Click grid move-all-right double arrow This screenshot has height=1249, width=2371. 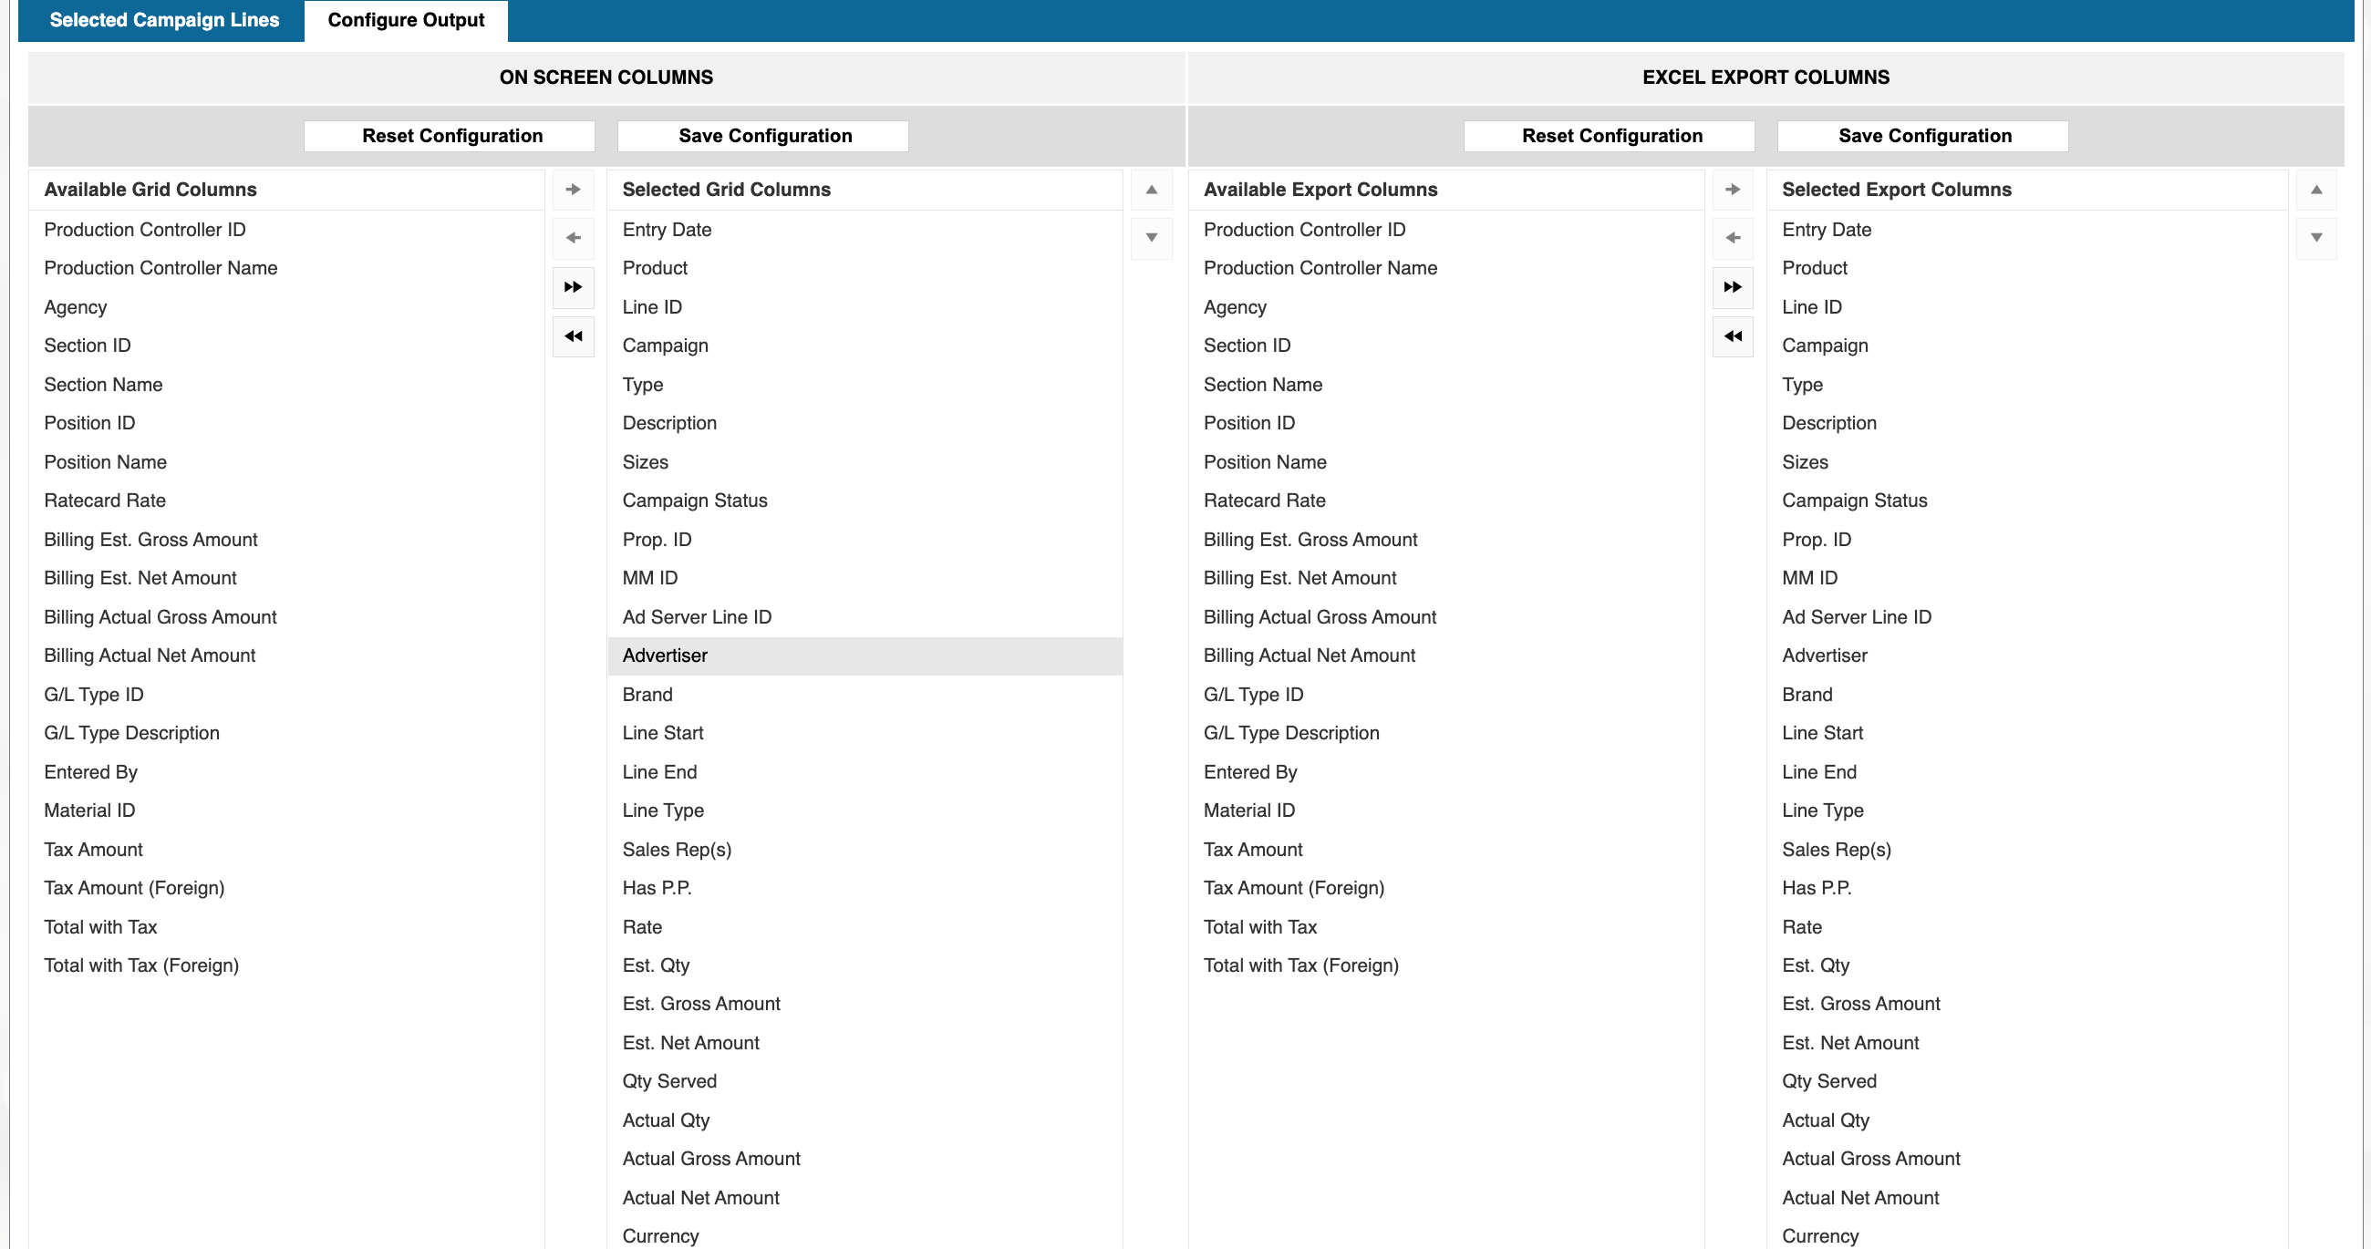(x=573, y=287)
